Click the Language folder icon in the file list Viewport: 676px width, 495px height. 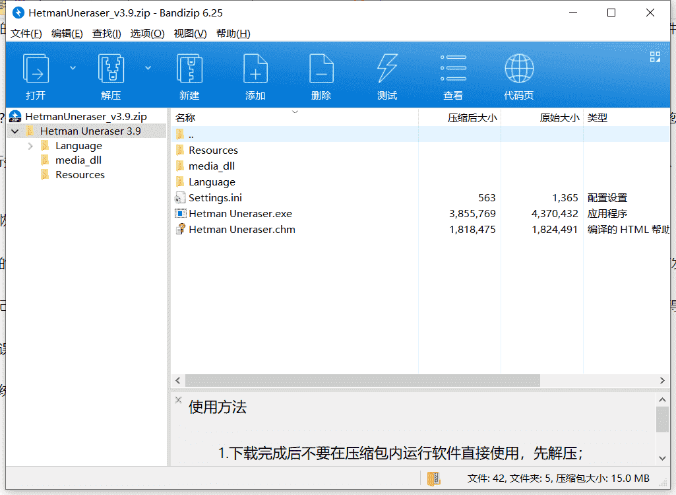tap(180, 181)
